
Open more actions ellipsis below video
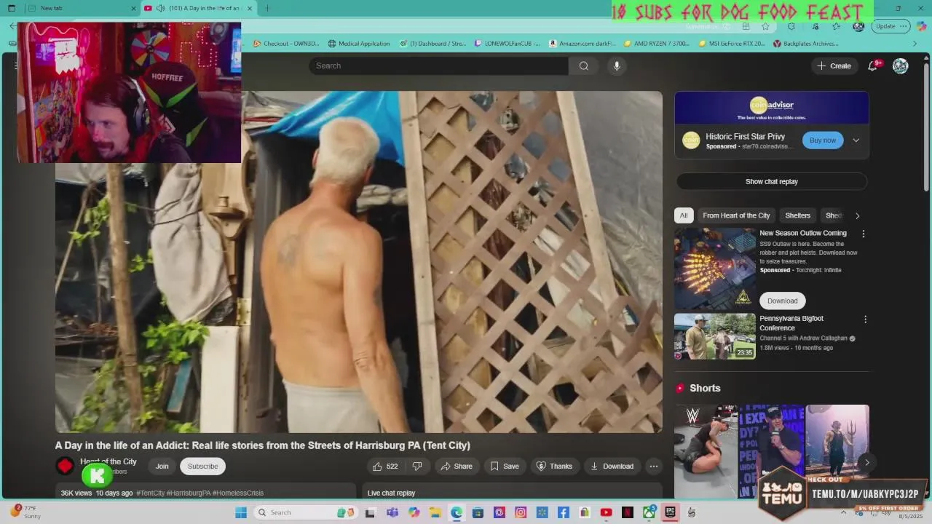(x=654, y=467)
